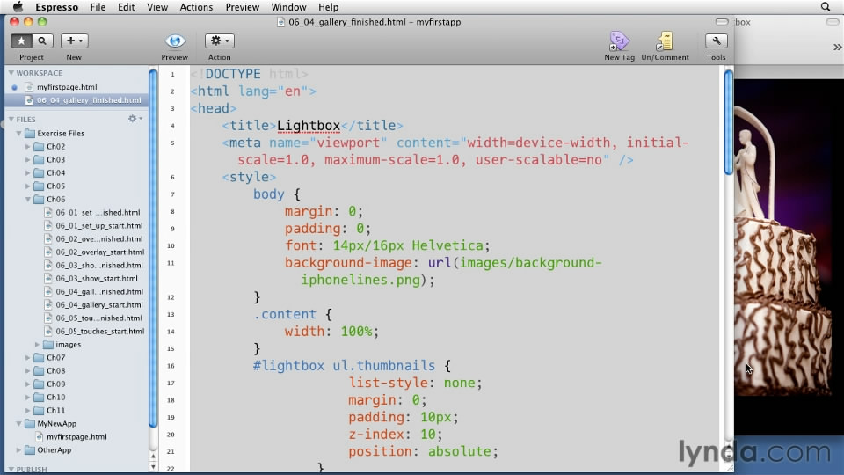This screenshot has width=844, height=475.
Task: Open the Action gear dropdown
Action: [x=219, y=41]
